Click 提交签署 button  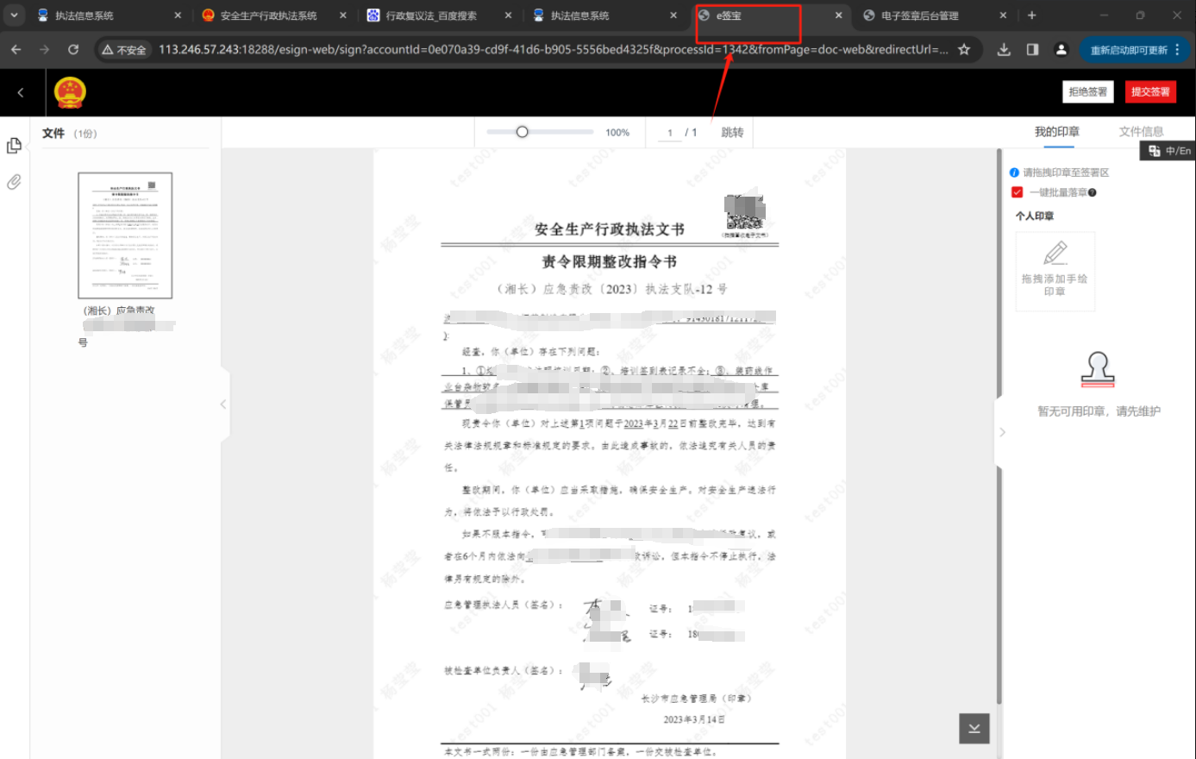[x=1149, y=92]
